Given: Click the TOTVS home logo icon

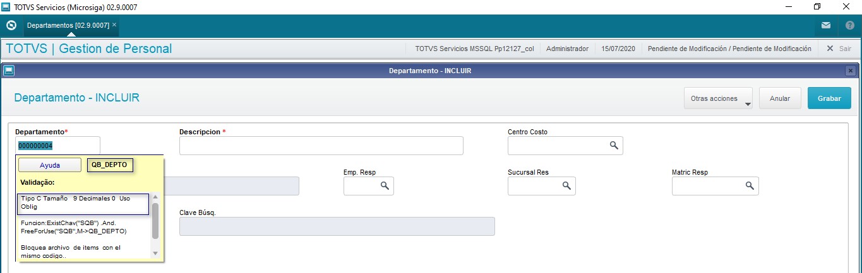Looking at the screenshot, I should point(11,26).
